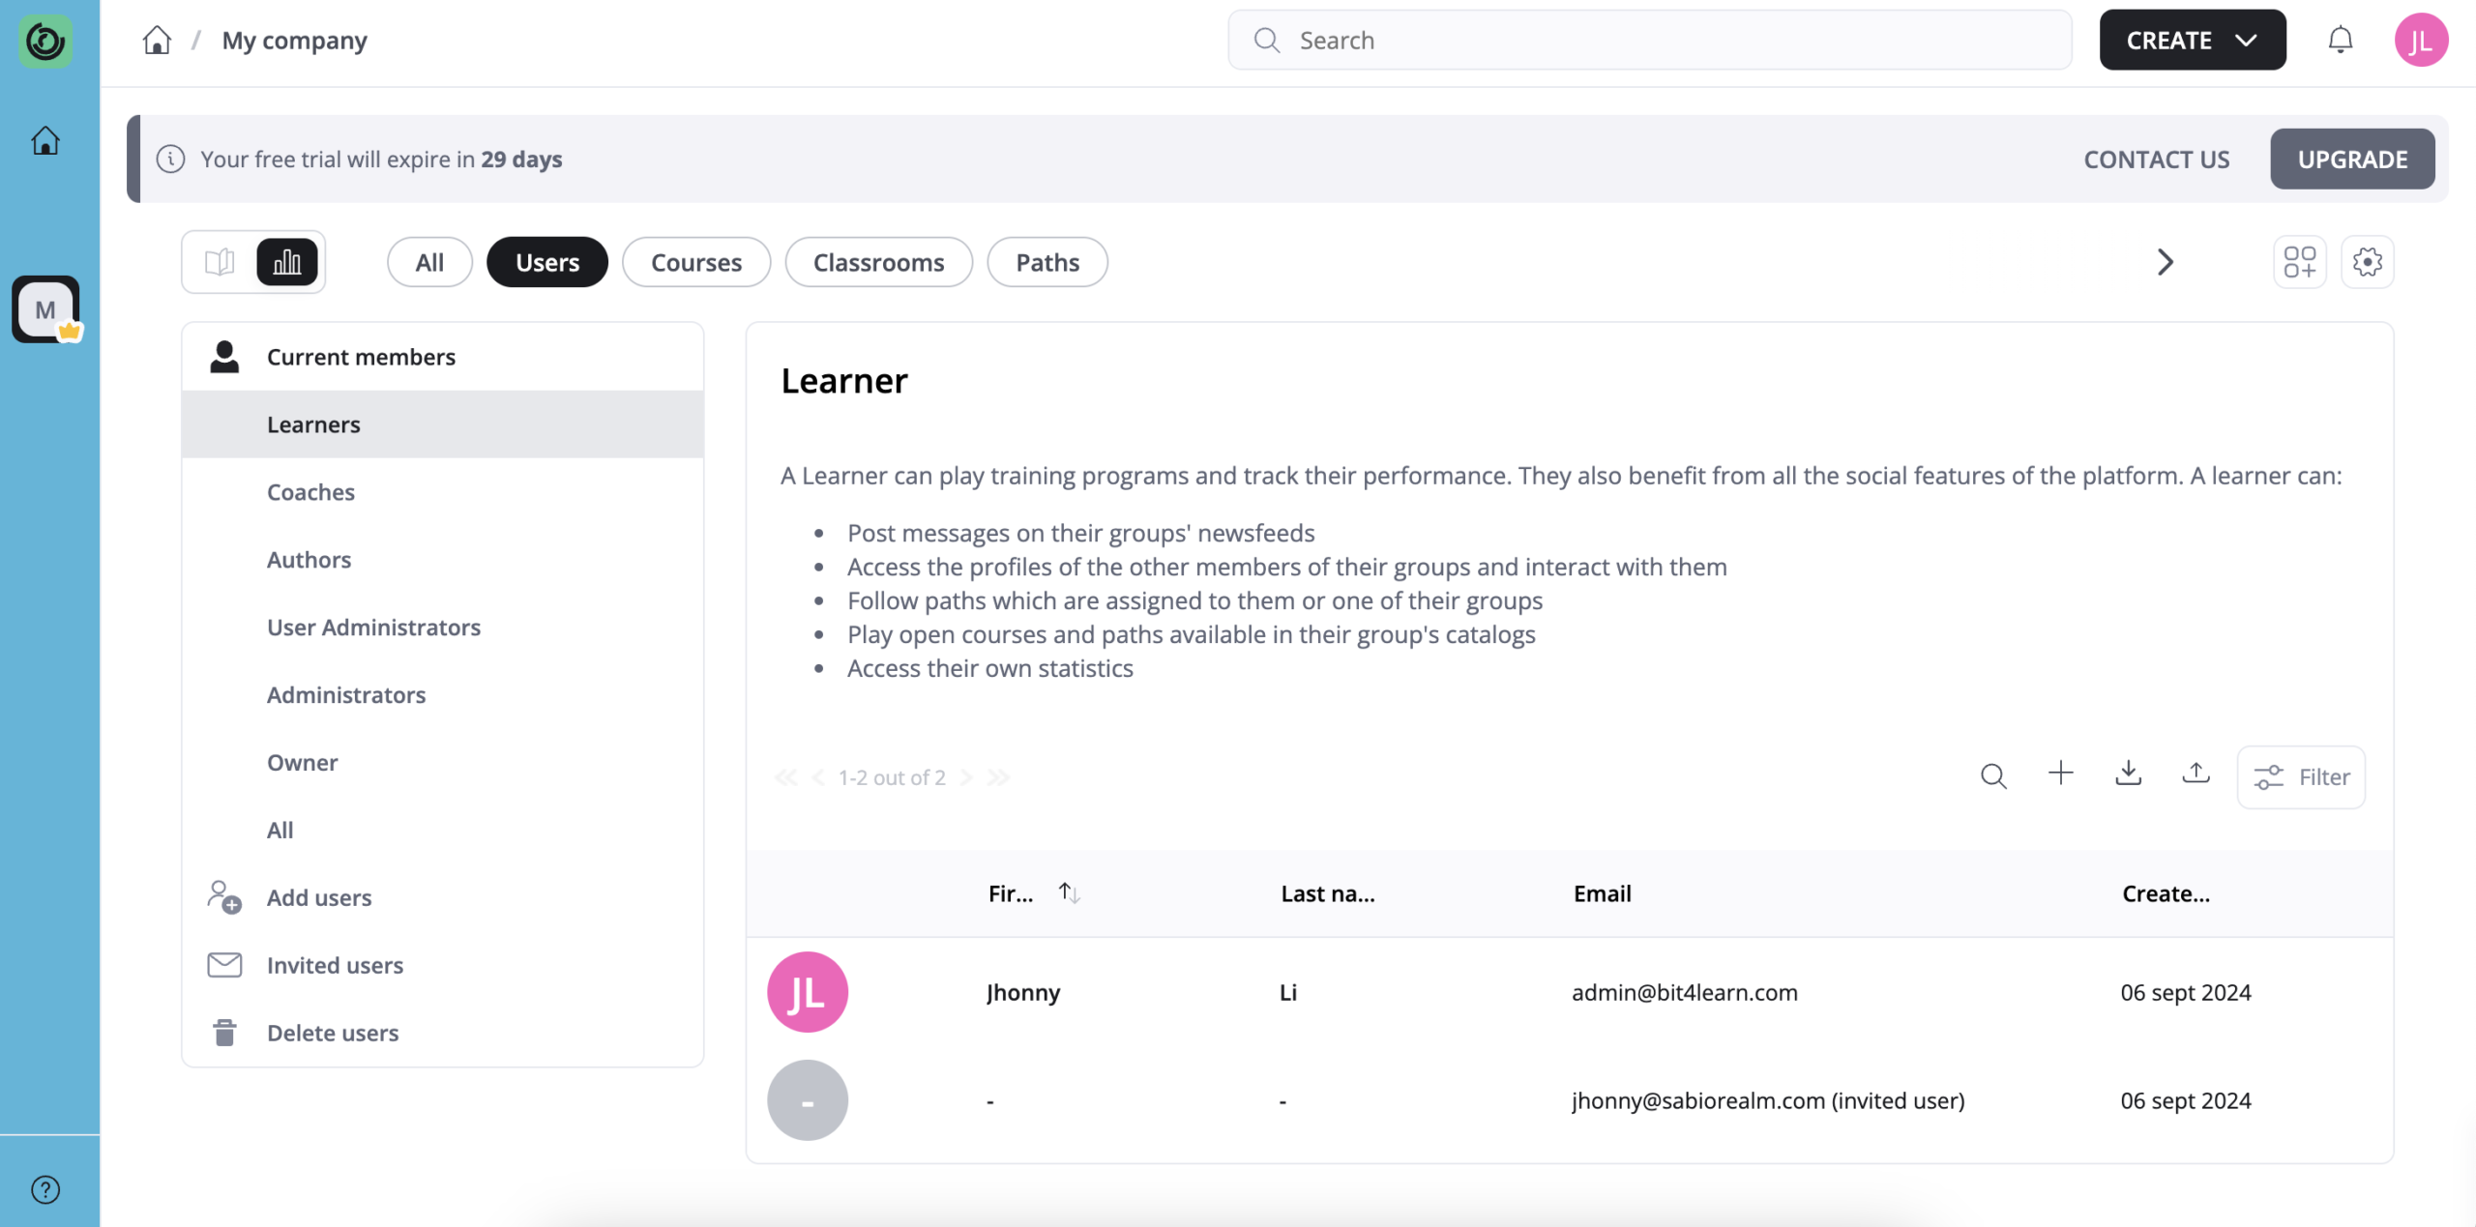Click the upload users icon
Image resolution: width=2476 pixels, height=1227 pixels.
click(x=2195, y=777)
